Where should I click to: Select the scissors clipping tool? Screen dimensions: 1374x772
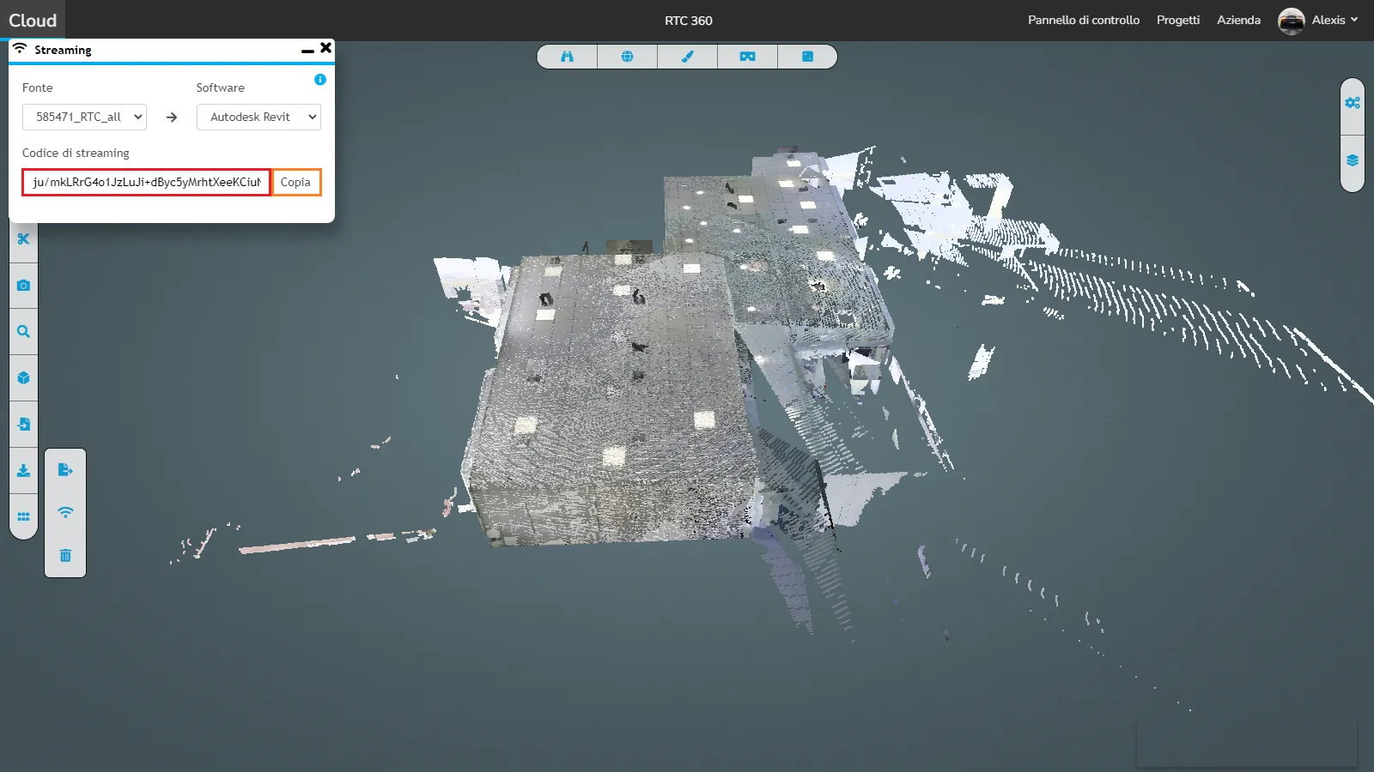[x=23, y=239]
